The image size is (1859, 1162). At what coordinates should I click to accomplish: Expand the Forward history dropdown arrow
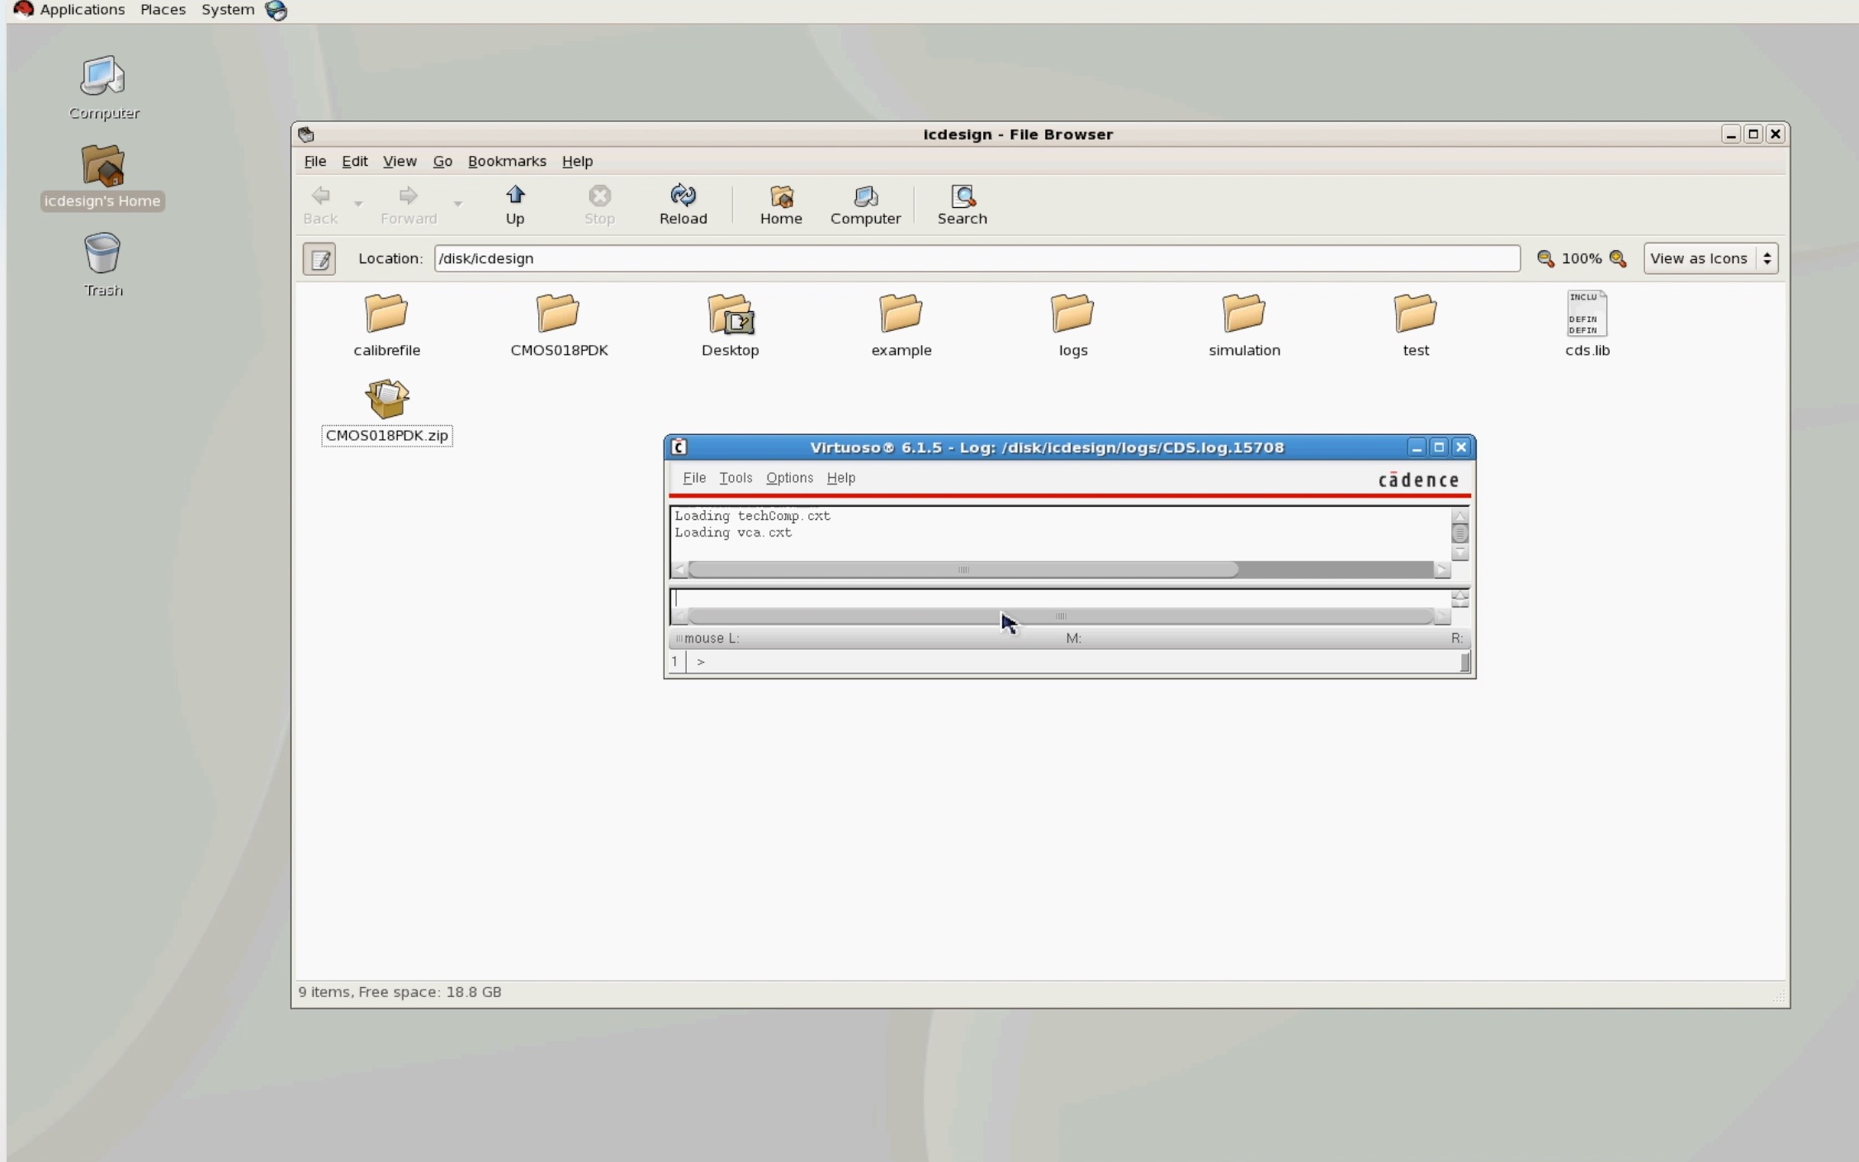point(457,204)
